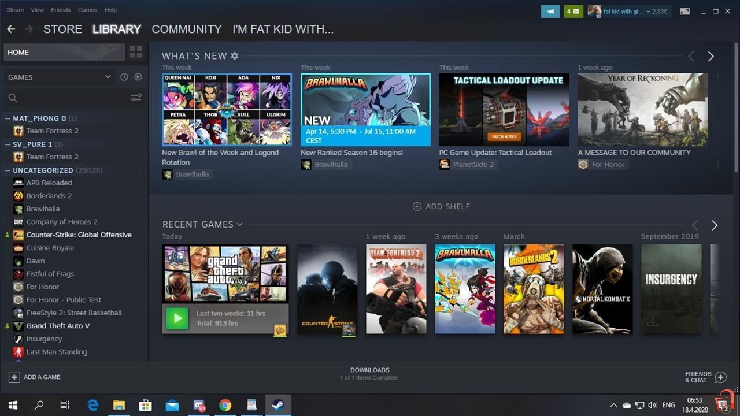Open the Windows Start menu
The height and width of the screenshot is (416, 740).
coord(13,406)
